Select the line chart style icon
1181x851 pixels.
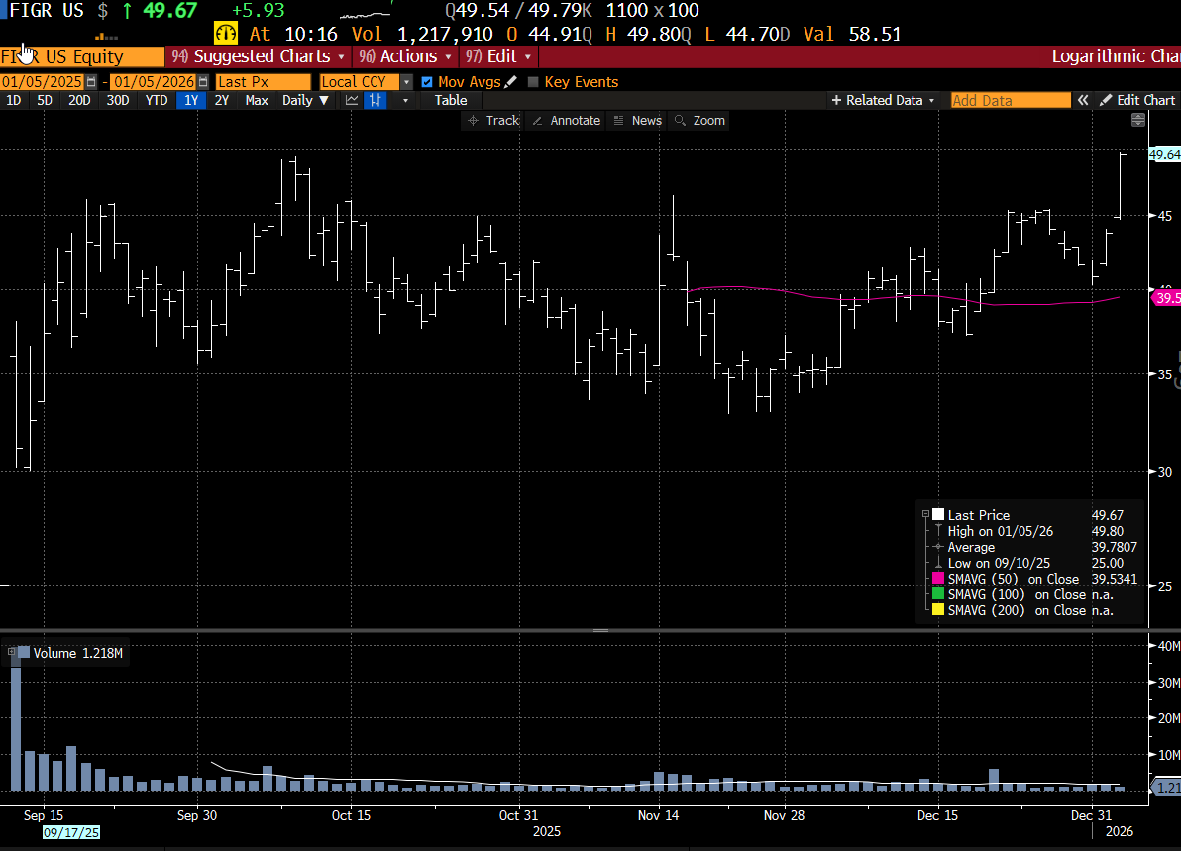click(x=353, y=100)
